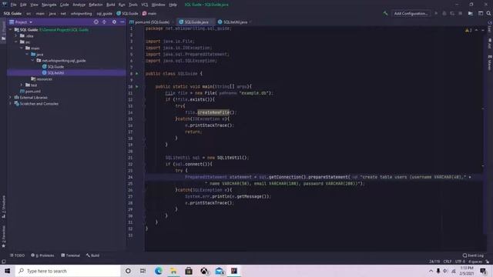The height and width of the screenshot is (277, 493).
Task: Open Search Everywhere magnifier icon
Action: click(488, 14)
